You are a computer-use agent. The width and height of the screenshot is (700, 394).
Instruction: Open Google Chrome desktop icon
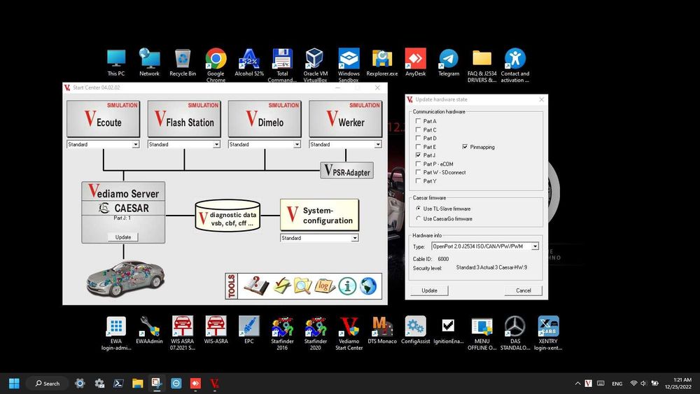216,65
